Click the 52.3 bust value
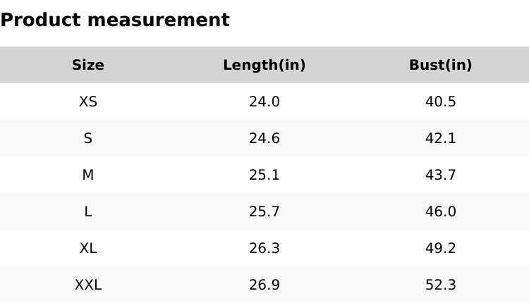The image size is (529, 303). point(441,285)
